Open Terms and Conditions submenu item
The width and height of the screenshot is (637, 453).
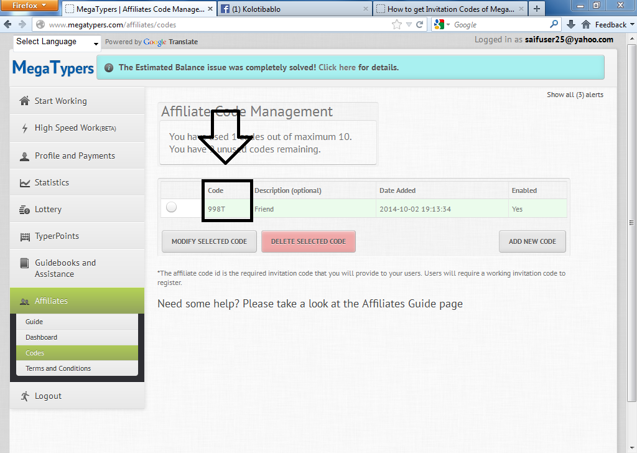[77, 368]
